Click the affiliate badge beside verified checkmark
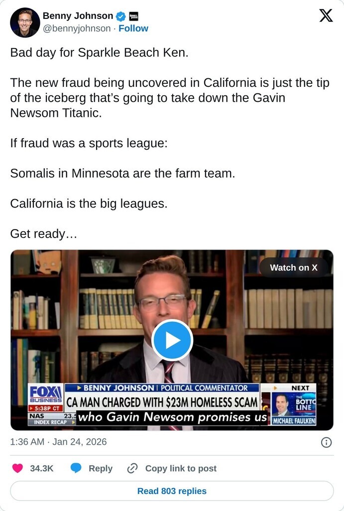 point(133,16)
